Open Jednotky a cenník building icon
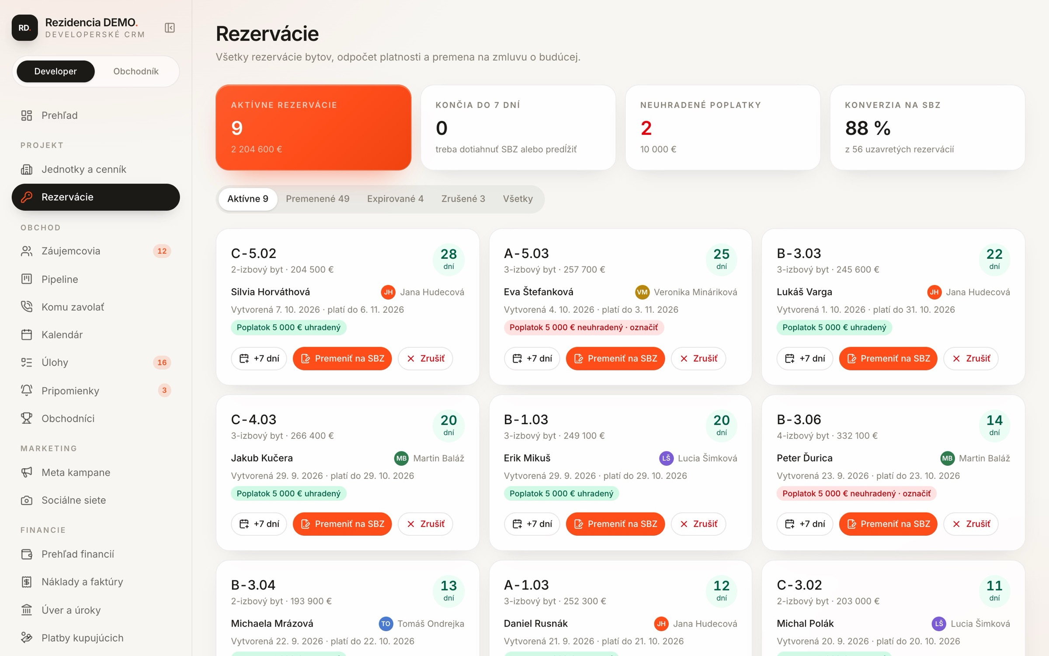1049x656 pixels. pos(27,169)
